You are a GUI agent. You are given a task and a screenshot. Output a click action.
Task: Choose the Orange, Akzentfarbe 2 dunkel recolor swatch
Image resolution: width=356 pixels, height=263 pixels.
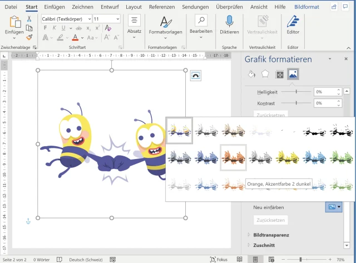(234, 157)
